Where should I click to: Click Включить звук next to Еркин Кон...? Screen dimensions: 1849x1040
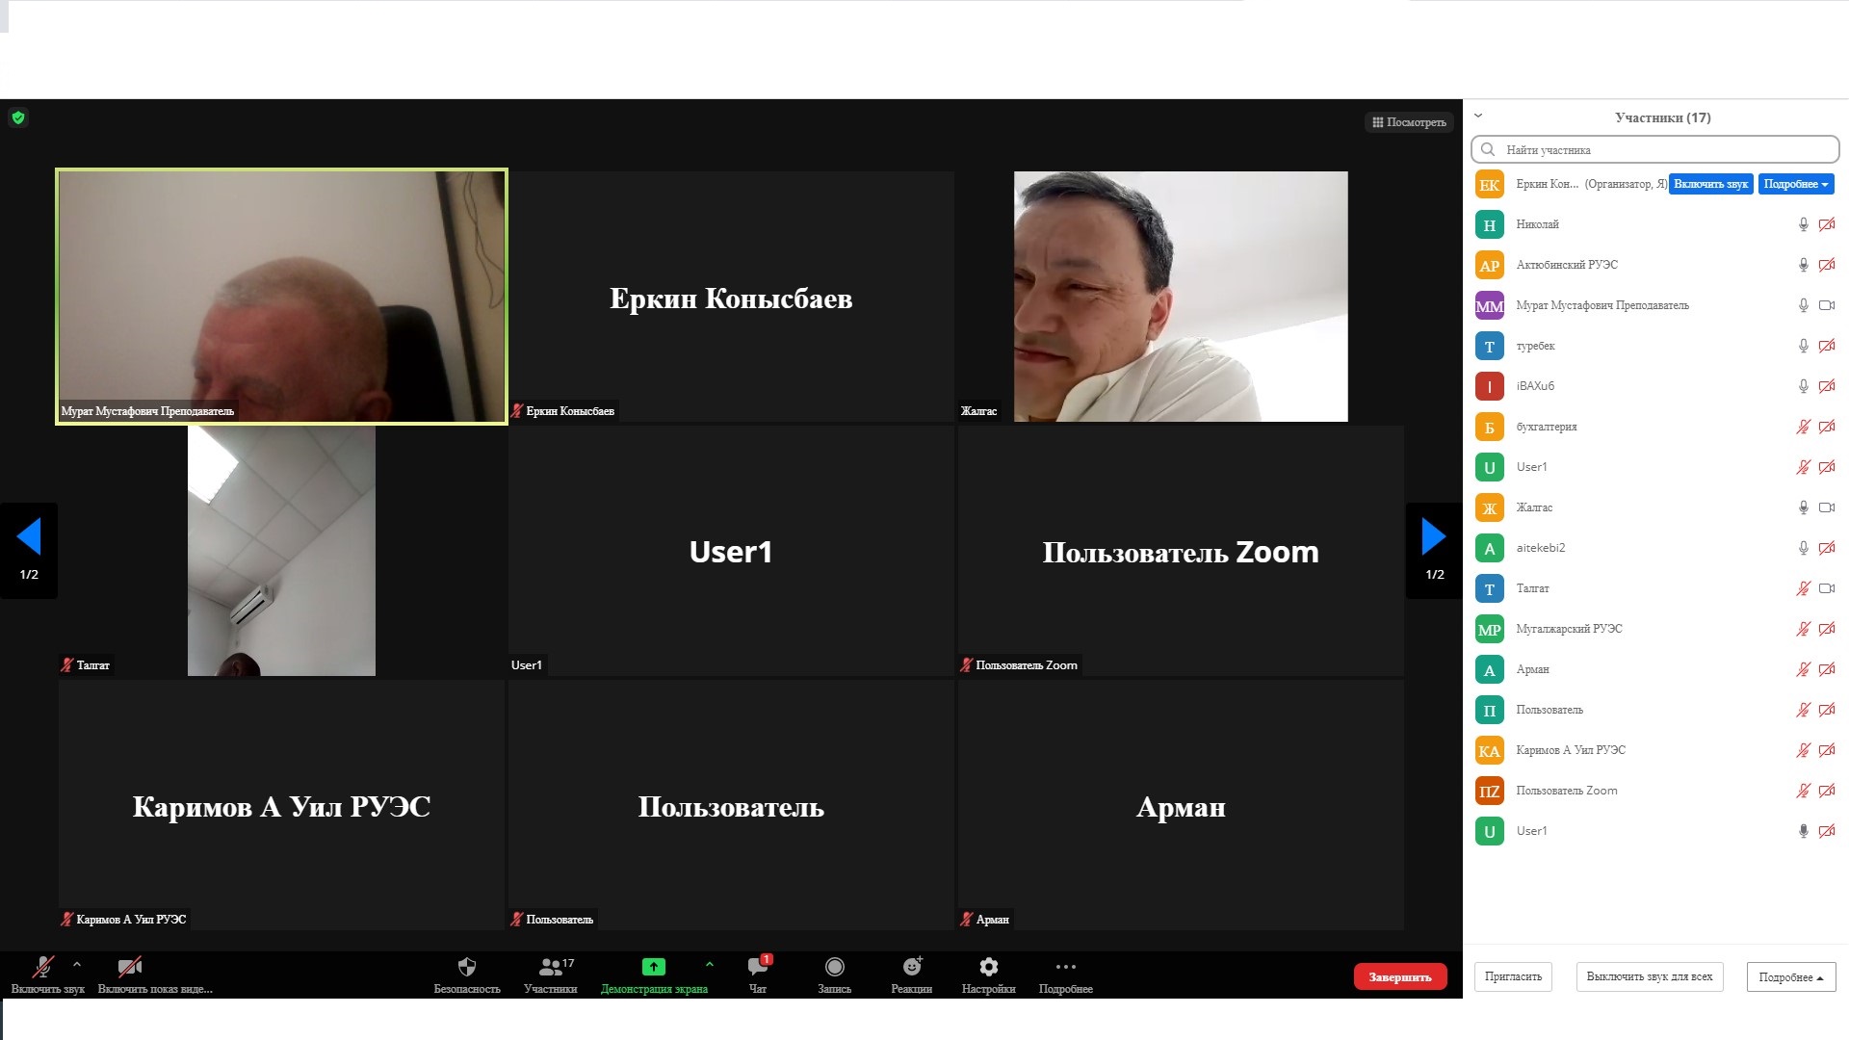[x=1710, y=184]
